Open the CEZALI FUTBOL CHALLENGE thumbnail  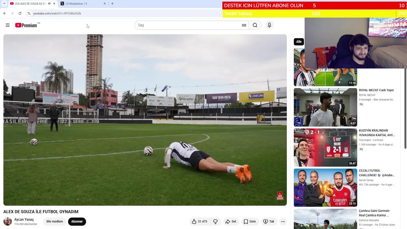tap(325, 187)
